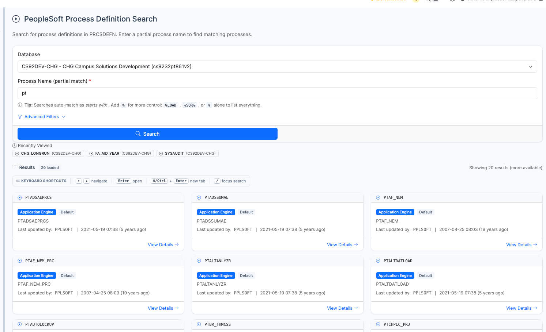Click the PTCHPLC_PRJ card title
This screenshot has height=332, width=546.
pos(397,325)
